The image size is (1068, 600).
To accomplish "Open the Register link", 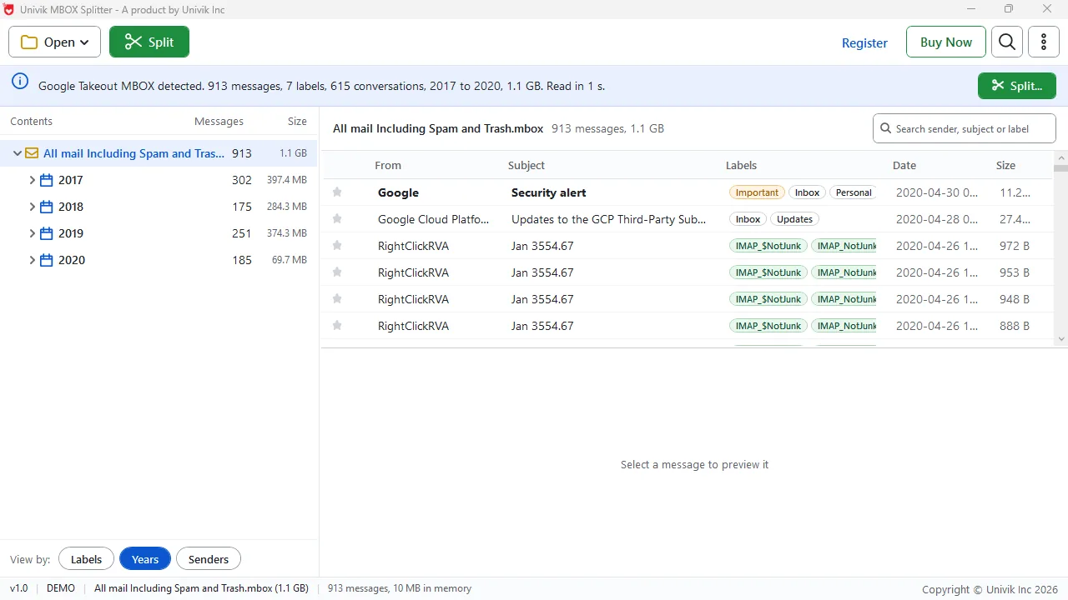I will [864, 42].
